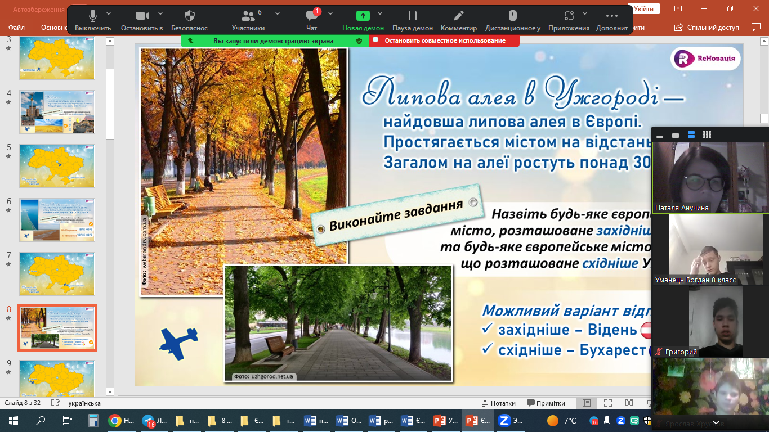
Task: Toggle Нотатки notes pane
Action: pos(499,403)
